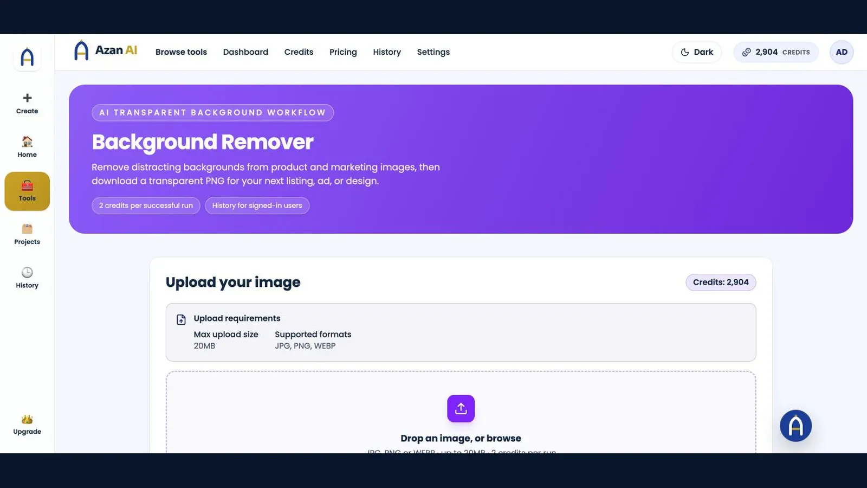Open the Pricing page
Image resolution: width=867 pixels, height=488 pixels.
click(343, 52)
